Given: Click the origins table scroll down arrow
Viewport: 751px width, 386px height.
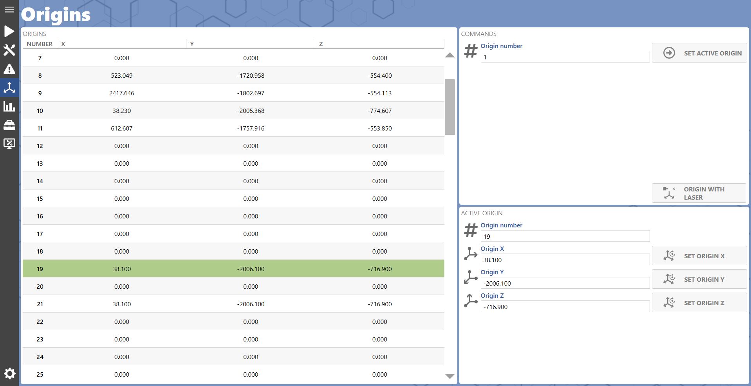Looking at the screenshot, I should click(x=450, y=376).
